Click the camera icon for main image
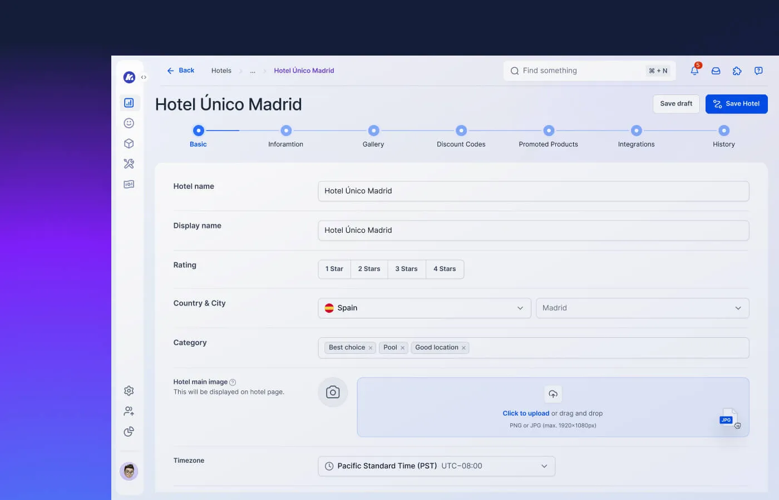The width and height of the screenshot is (779, 500). pyautogui.click(x=333, y=392)
